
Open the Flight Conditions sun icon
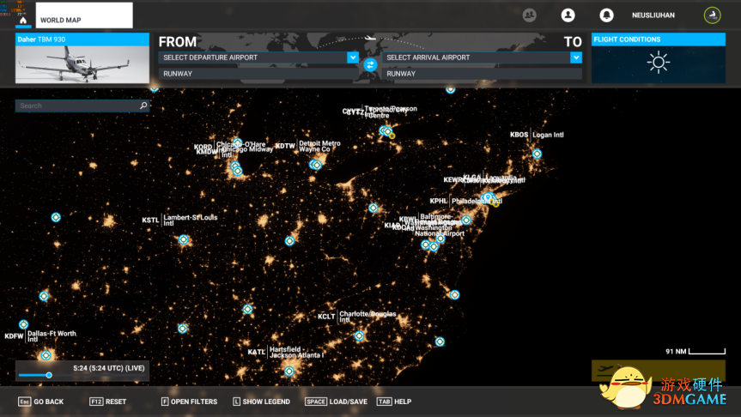(659, 63)
